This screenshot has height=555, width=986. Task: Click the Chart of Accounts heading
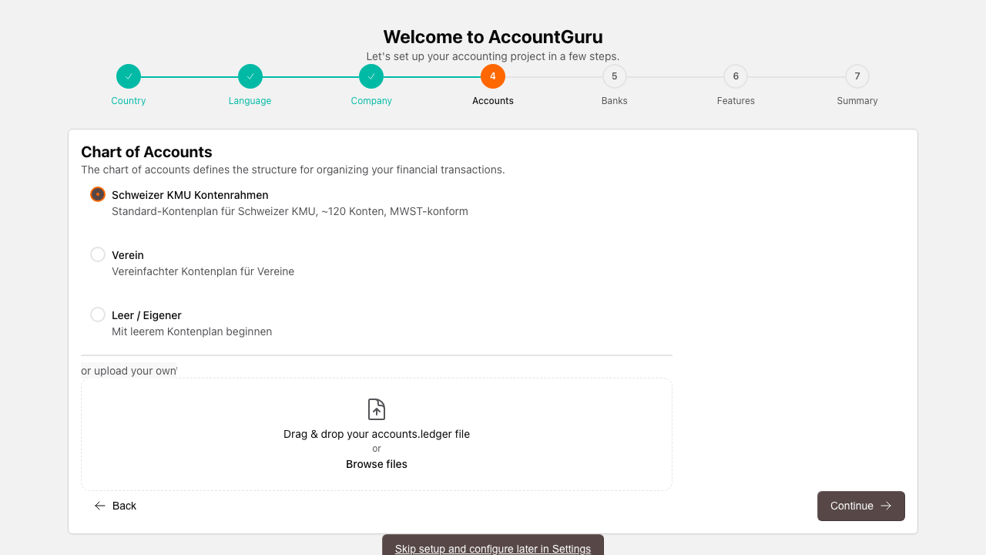[146, 152]
